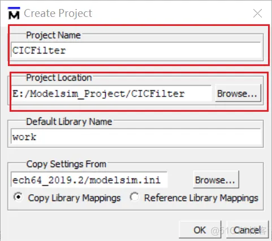272x241 pixels.
Task: Click the ModelSim logo icon in title bar
Action: (14, 13)
